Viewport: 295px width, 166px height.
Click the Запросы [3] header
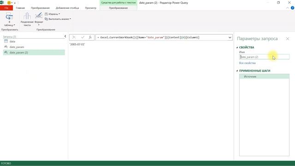click(10, 37)
